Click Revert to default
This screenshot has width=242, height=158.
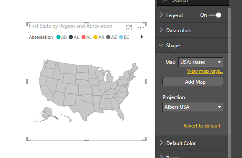pyautogui.click(x=202, y=126)
